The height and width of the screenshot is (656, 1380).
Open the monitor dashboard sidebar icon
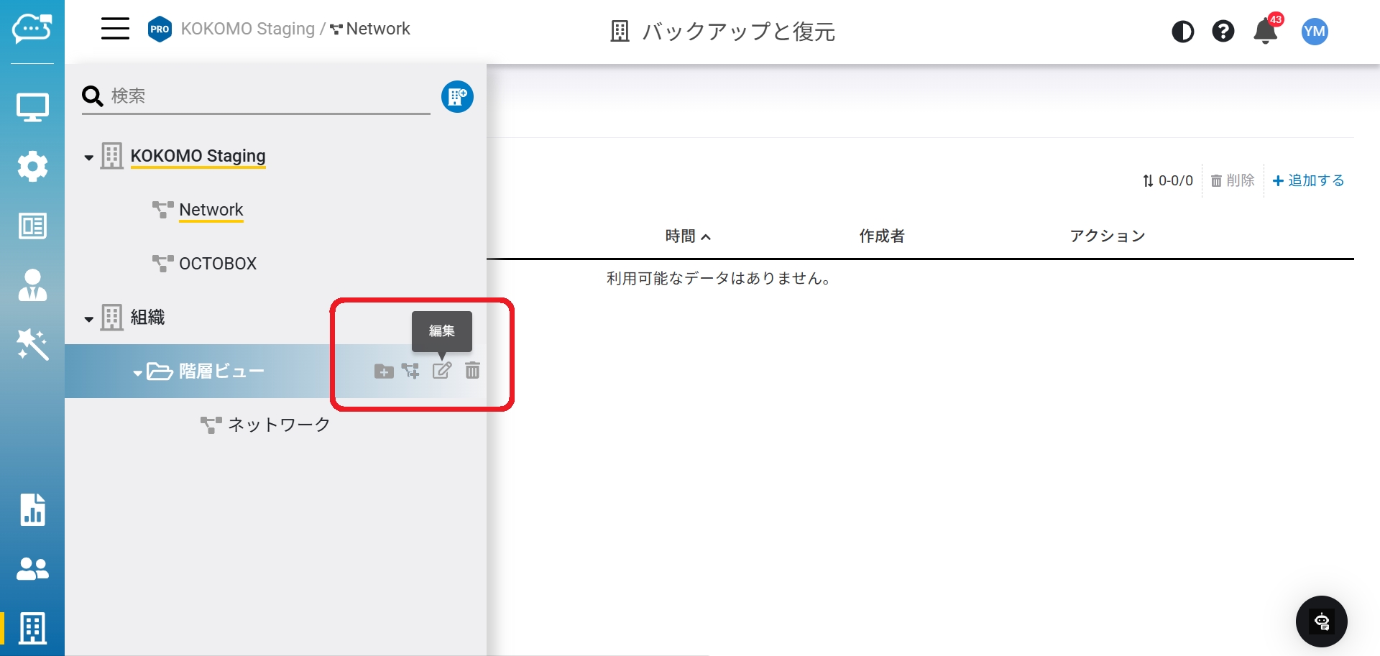coord(32,108)
